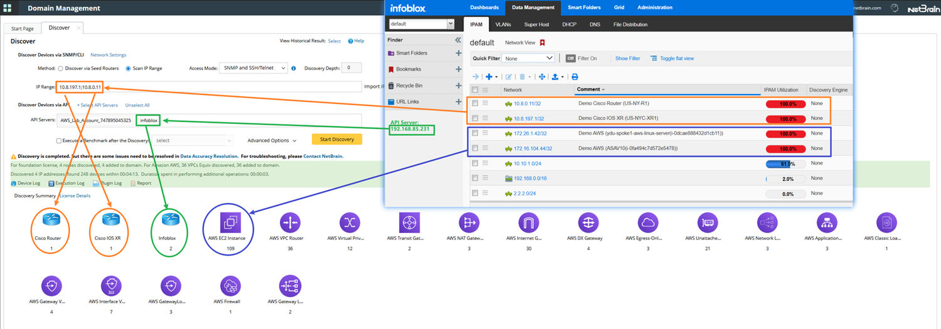941x329 pixels.
Task: Open the AWS Egress-Only gateway icon
Action: tap(647, 222)
